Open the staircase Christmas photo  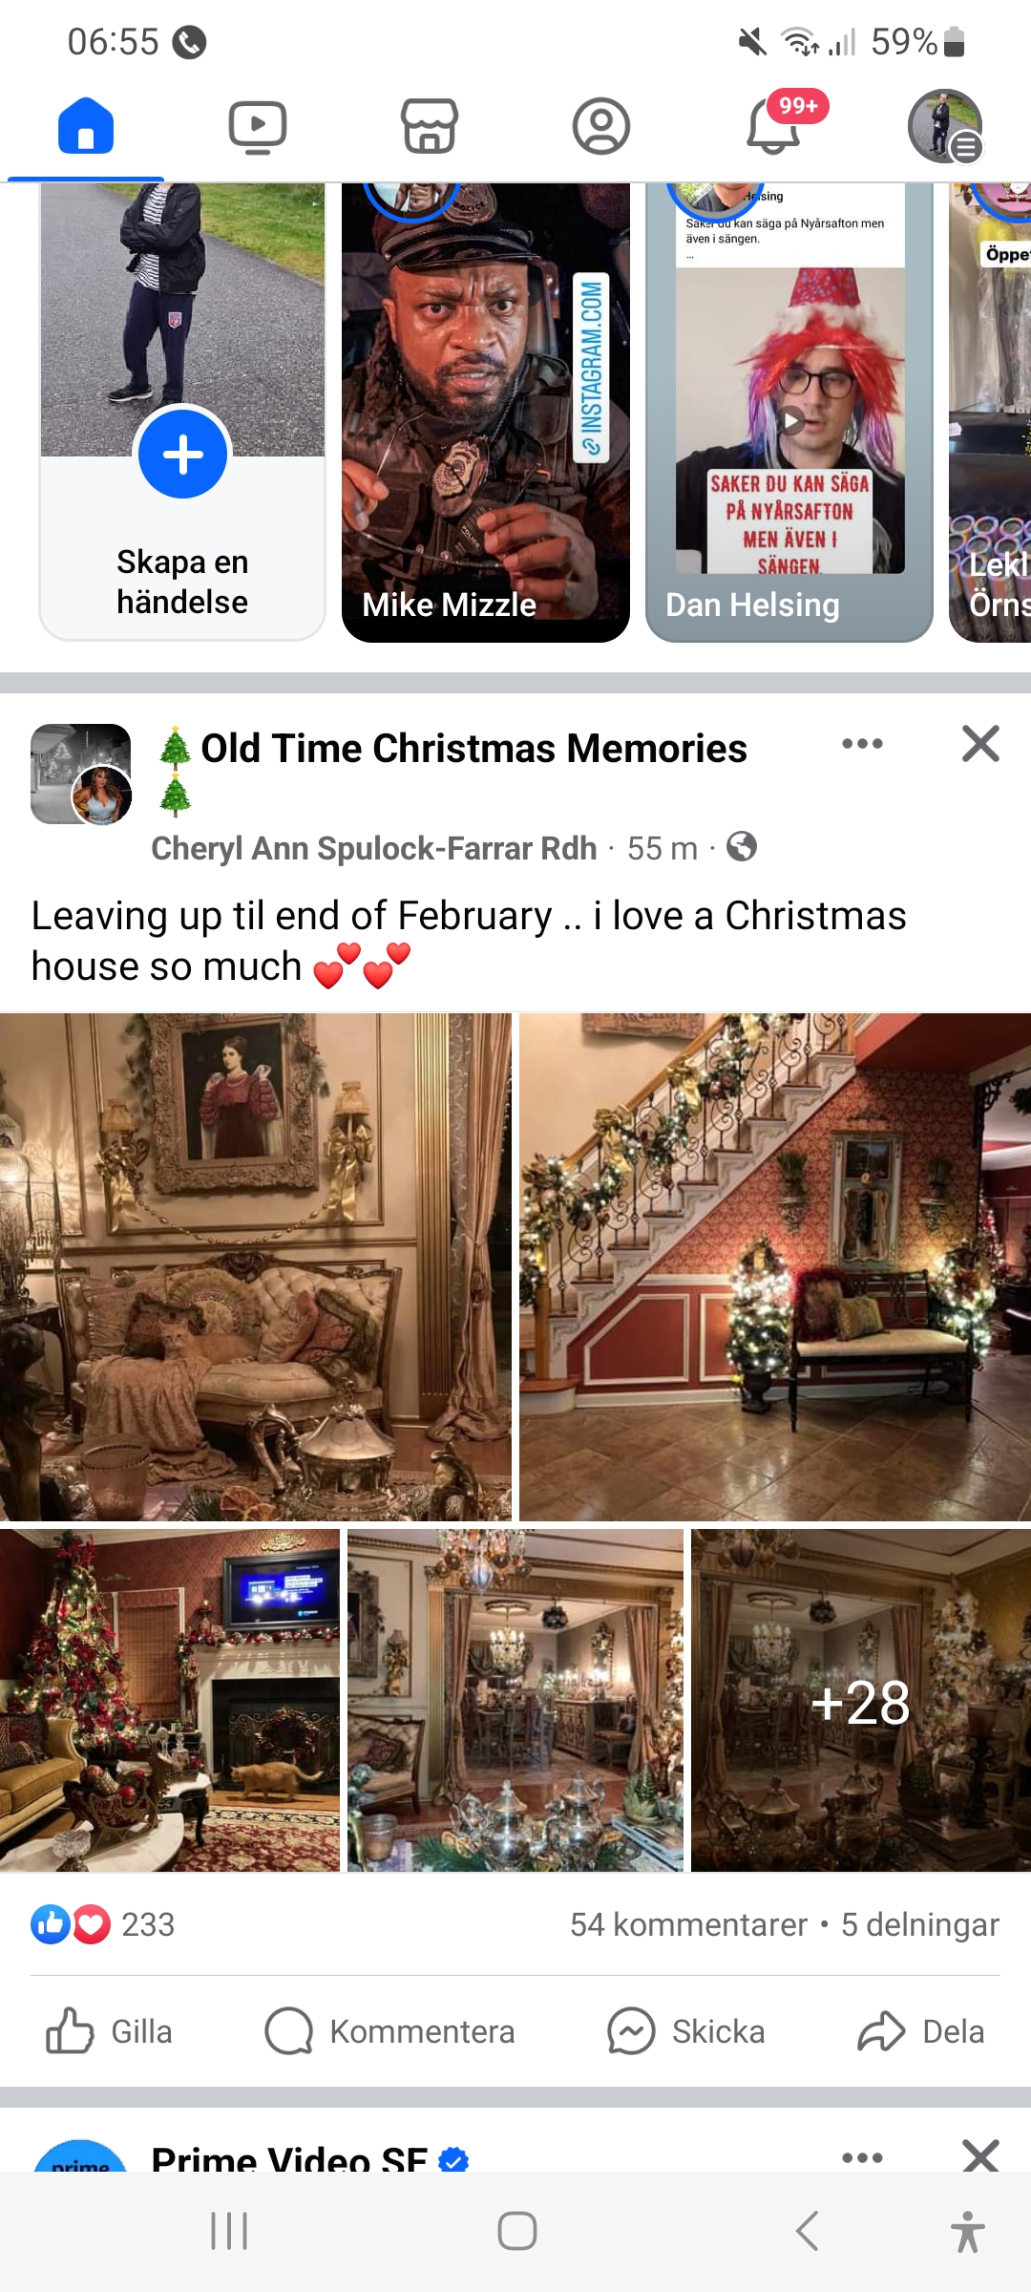coord(775,1267)
